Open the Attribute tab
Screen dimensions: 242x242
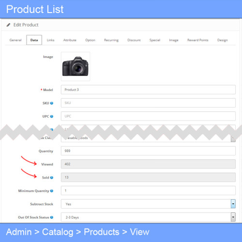[x=70, y=40]
